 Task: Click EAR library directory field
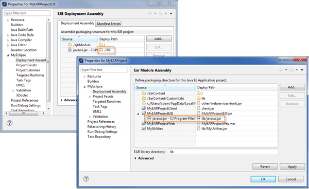pos(223,152)
